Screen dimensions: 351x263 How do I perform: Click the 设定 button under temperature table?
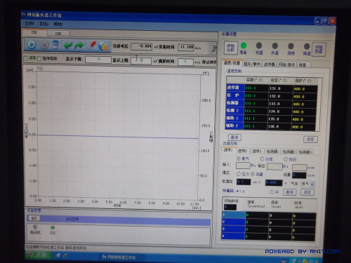click(310, 140)
